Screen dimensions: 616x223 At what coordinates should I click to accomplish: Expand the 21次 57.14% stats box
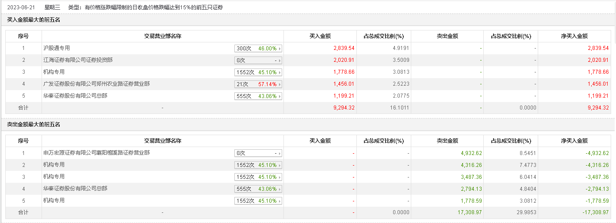pyautogui.click(x=258, y=84)
